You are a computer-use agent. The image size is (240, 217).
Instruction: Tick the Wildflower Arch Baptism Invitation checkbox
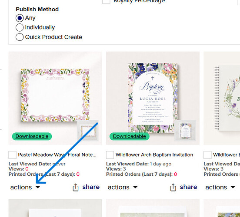tap(110, 155)
